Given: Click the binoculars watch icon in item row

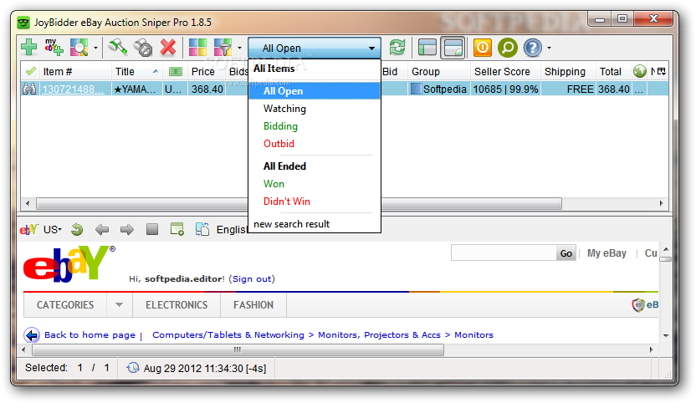Looking at the screenshot, I should pos(29,89).
